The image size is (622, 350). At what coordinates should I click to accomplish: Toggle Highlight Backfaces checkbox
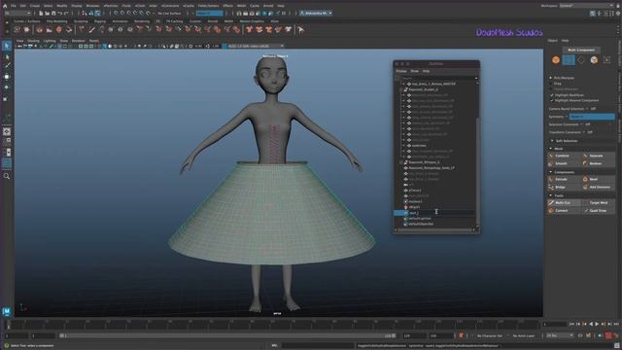tap(552, 95)
